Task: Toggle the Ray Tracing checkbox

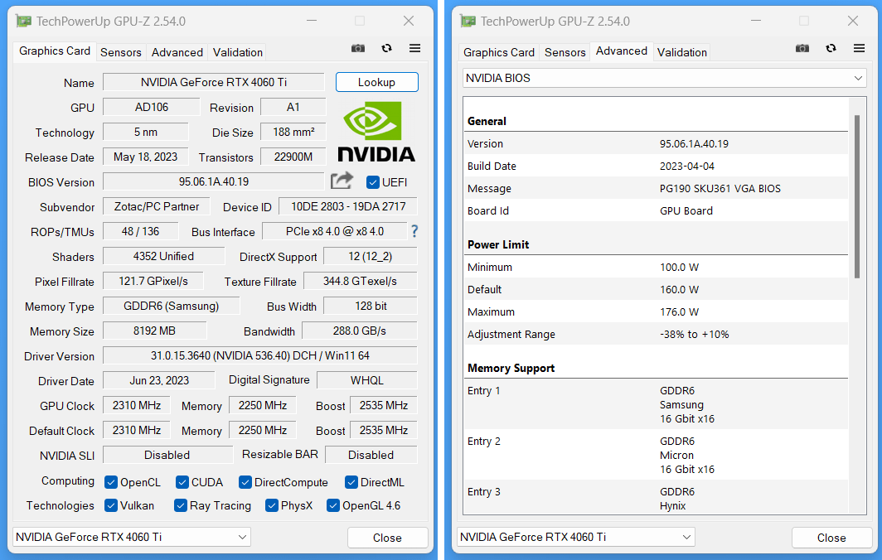Action: (x=181, y=505)
